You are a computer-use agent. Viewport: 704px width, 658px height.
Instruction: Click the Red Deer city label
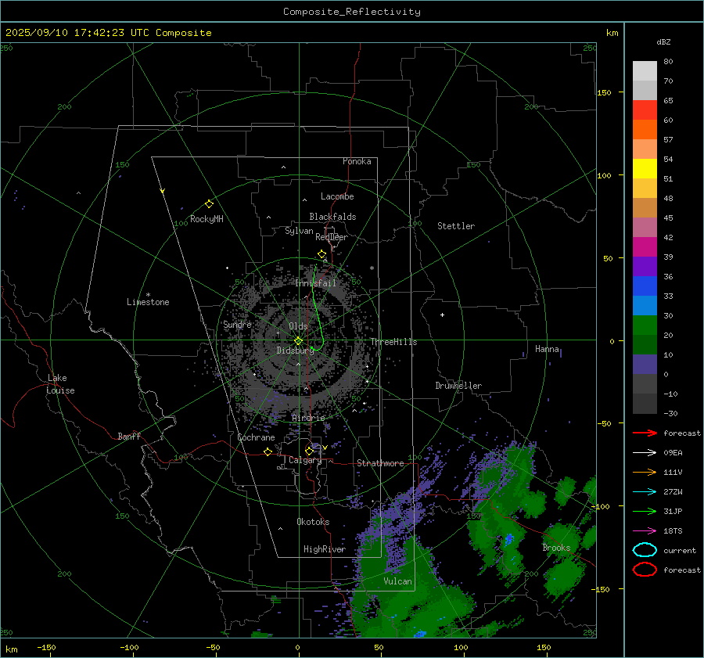pos(332,237)
